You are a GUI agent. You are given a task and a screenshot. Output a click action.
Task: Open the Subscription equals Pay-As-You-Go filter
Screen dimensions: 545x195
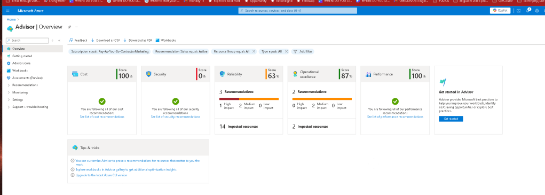click(x=110, y=51)
